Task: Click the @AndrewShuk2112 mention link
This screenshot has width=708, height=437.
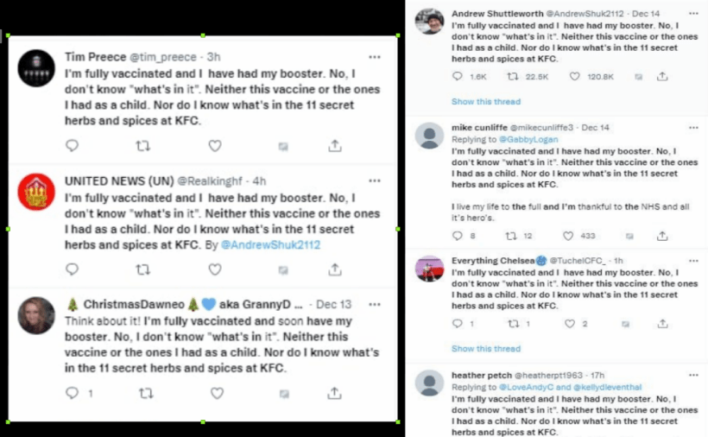Action: [270, 245]
